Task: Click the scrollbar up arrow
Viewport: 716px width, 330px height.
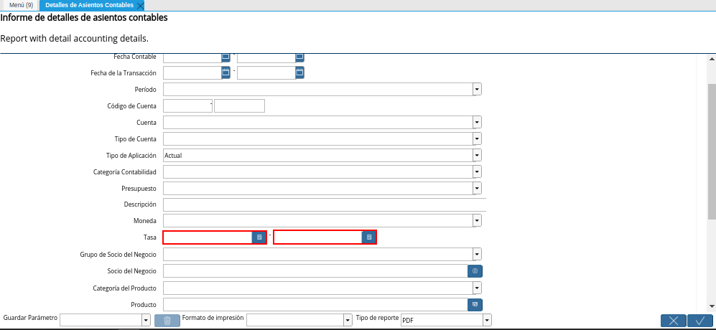Action: click(712, 58)
